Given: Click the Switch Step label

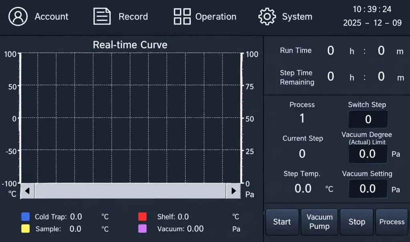Looking at the screenshot, I should [x=367, y=105].
